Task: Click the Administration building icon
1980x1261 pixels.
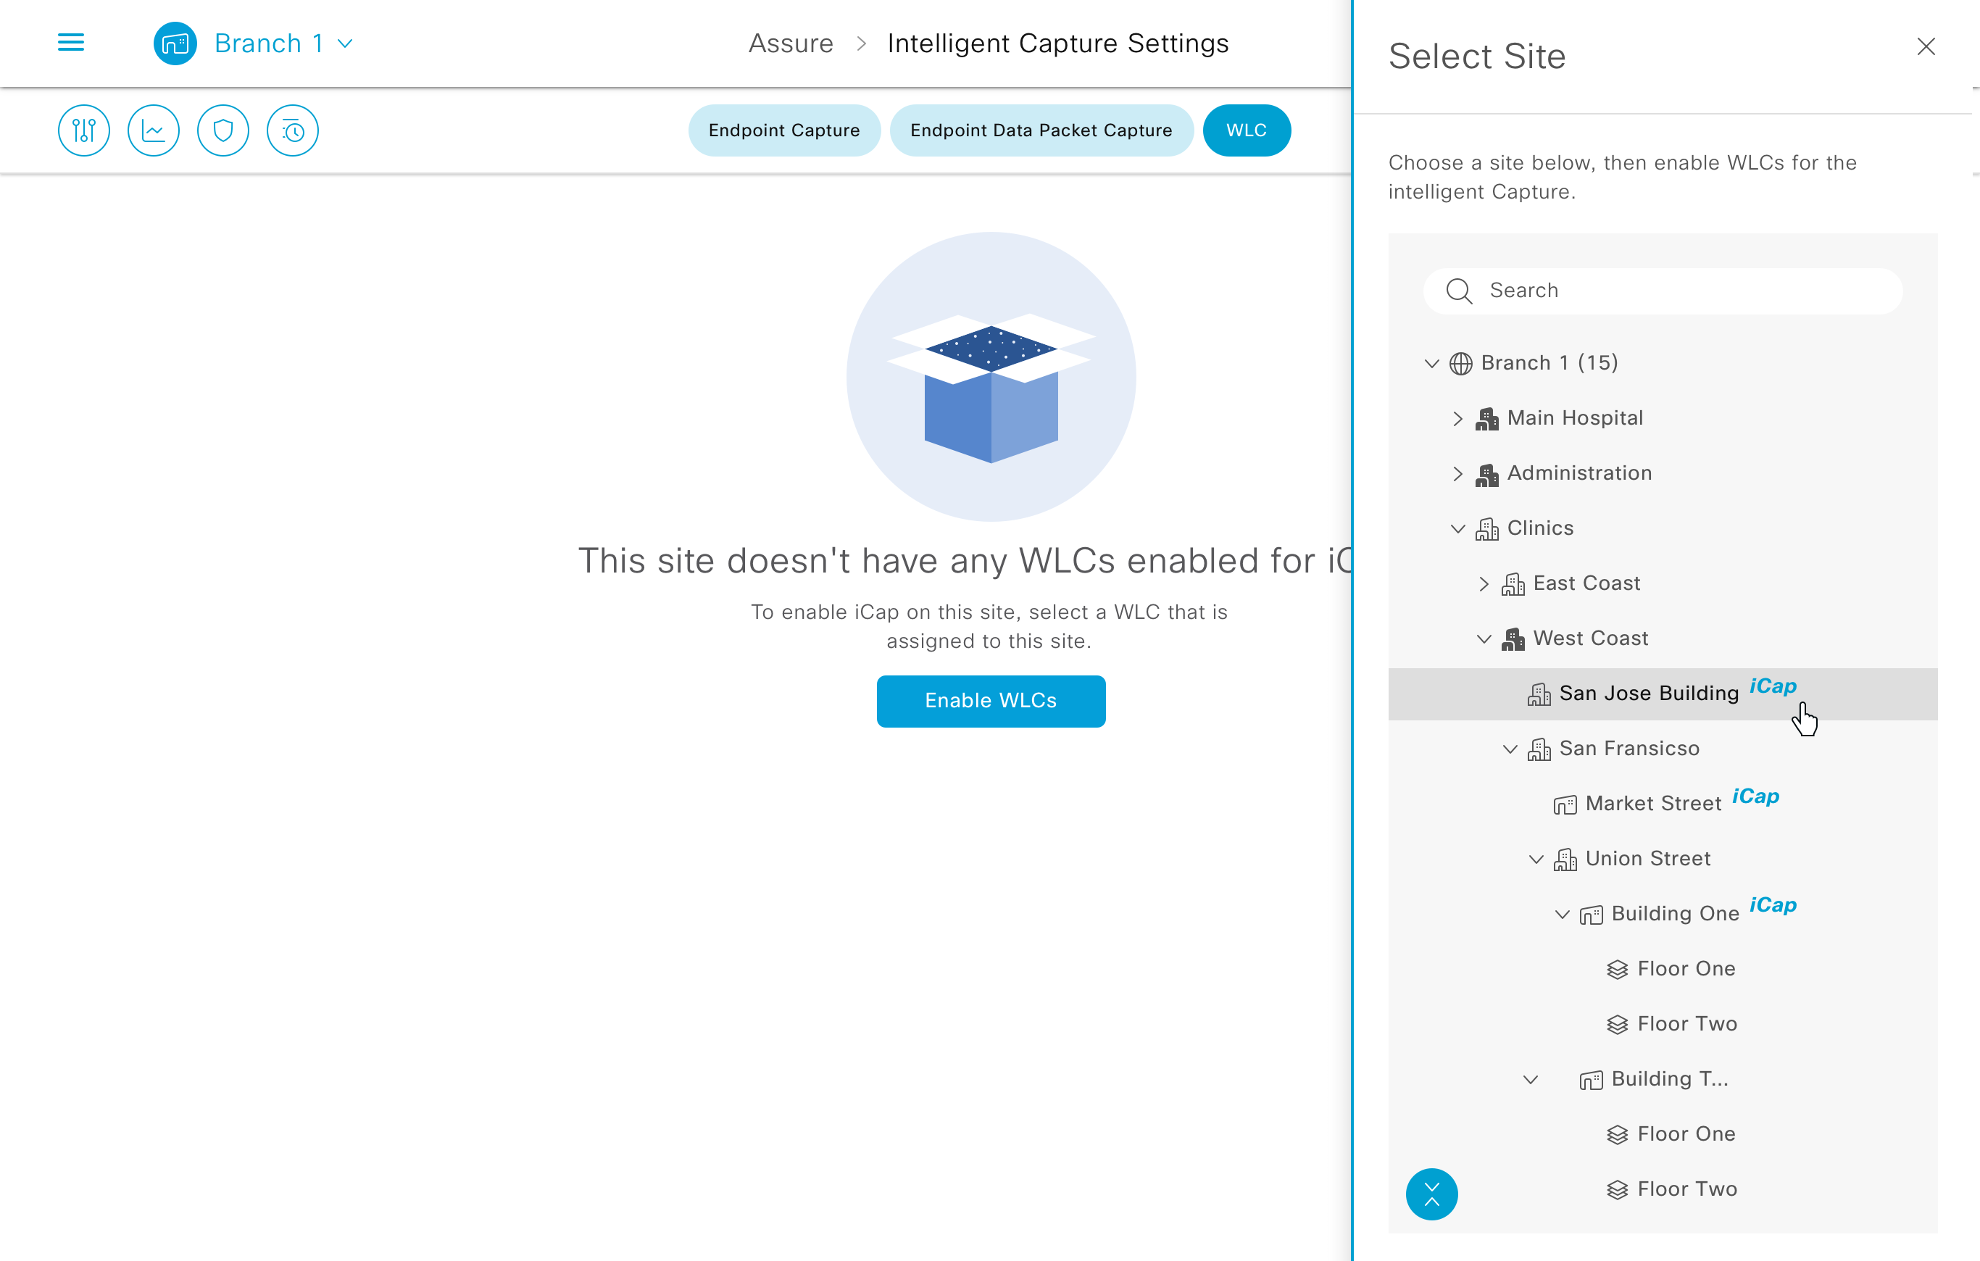Action: (1486, 474)
